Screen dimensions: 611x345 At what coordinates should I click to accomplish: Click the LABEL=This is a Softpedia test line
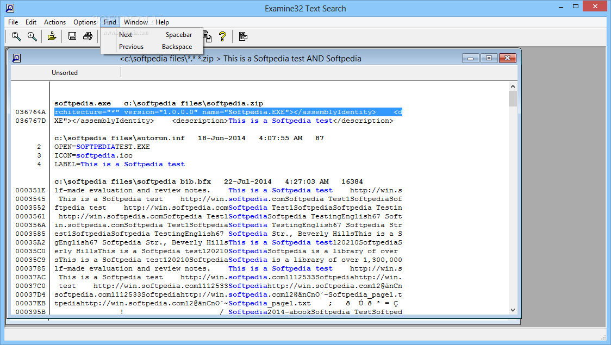click(120, 164)
